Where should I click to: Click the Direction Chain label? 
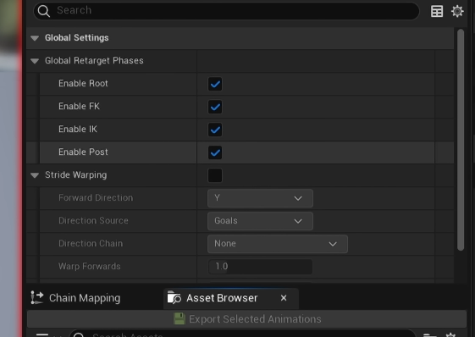[x=91, y=243]
